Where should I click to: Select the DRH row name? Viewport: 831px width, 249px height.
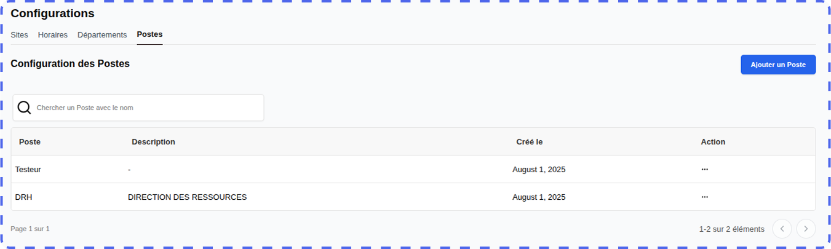23,197
